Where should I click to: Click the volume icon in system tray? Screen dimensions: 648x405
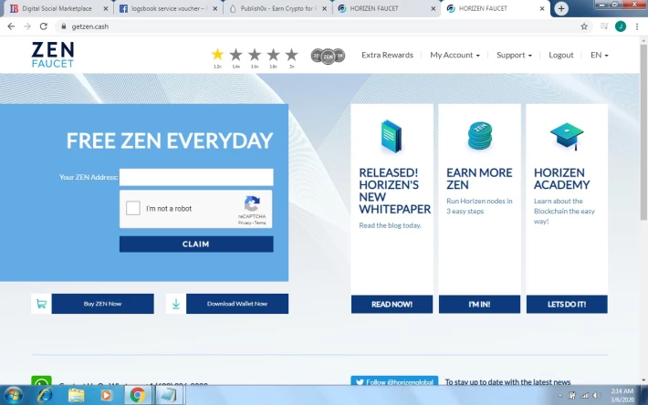pos(596,396)
